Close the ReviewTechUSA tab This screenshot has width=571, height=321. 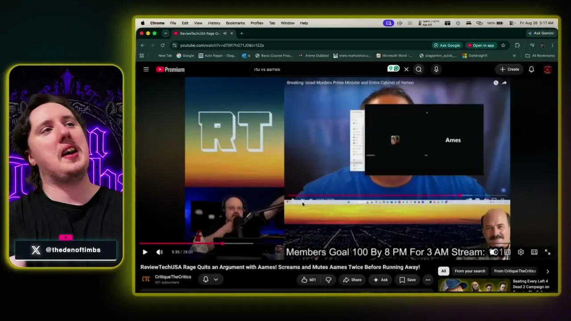(232, 33)
